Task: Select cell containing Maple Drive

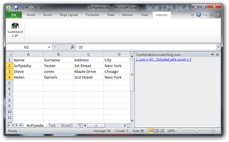Action: click(x=89, y=72)
